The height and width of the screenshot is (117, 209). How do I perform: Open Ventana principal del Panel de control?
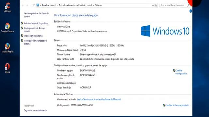point(36,15)
